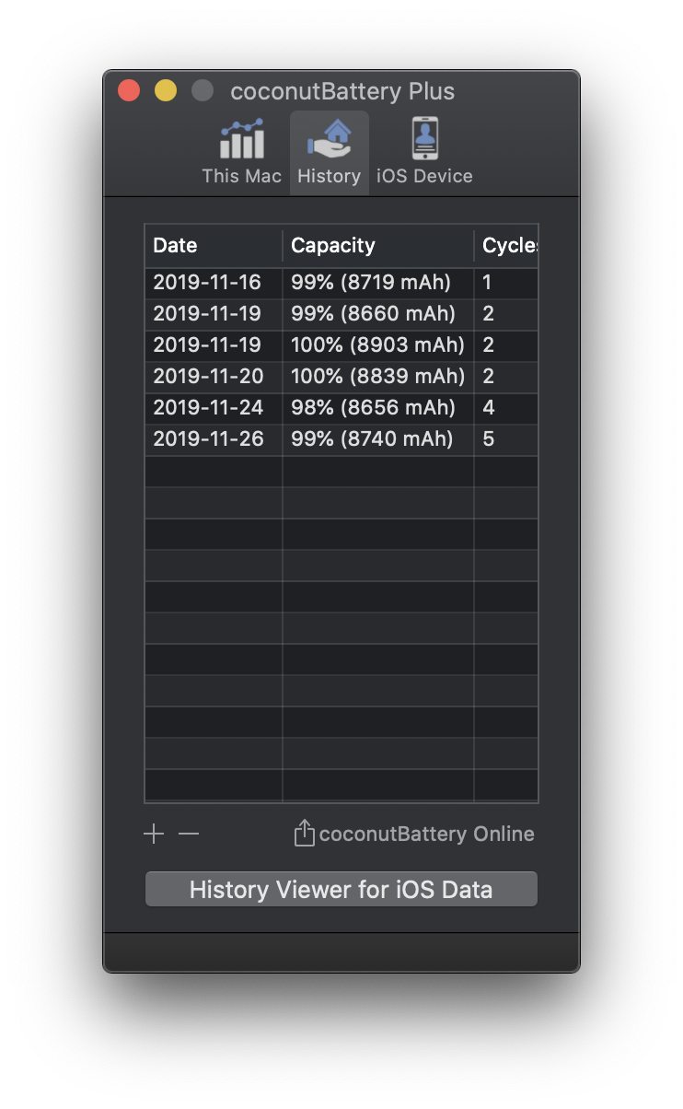Click the 100% (8839 mAh) capacity cell
Image resolution: width=683 pixels, height=1109 pixels.
point(378,377)
